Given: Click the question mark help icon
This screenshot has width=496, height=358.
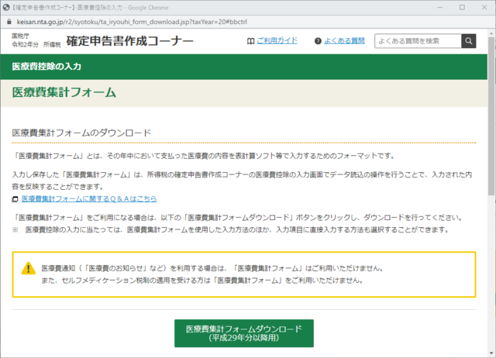Looking at the screenshot, I should [318, 41].
